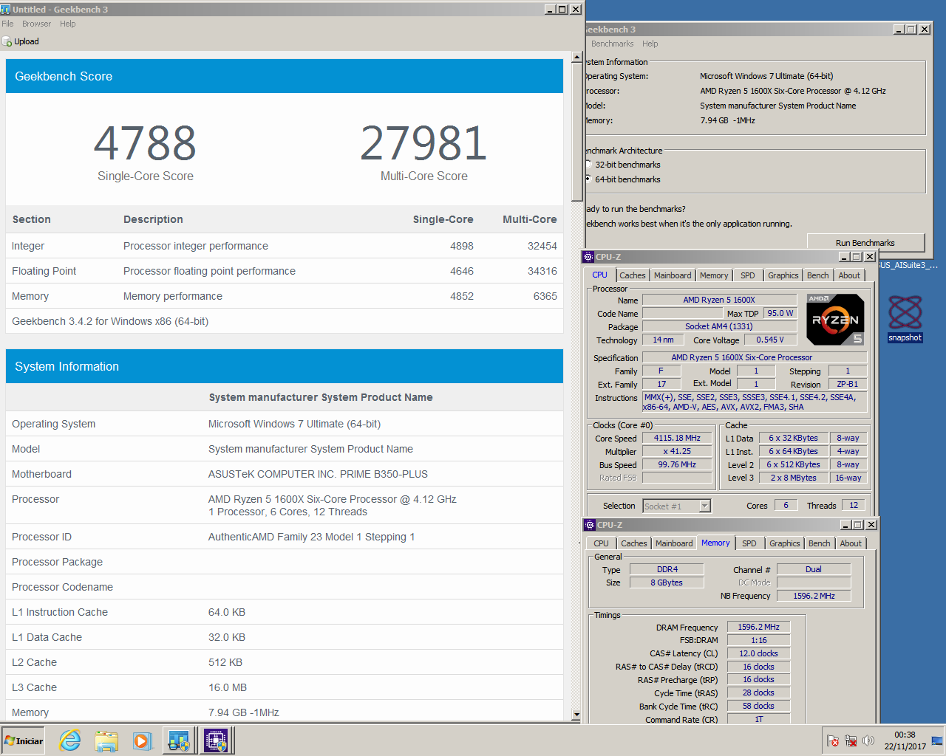Image resolution: width=946 pixels, height=756 pixels.
Task: Switch to Graphics tab in upper CPU-Z
Action: tap(783, 275)
